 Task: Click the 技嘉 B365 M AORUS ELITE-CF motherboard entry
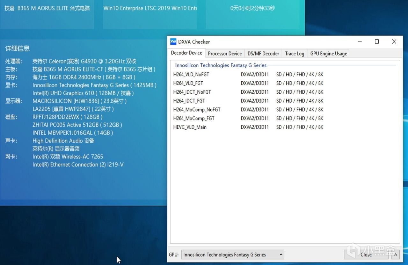94,69
